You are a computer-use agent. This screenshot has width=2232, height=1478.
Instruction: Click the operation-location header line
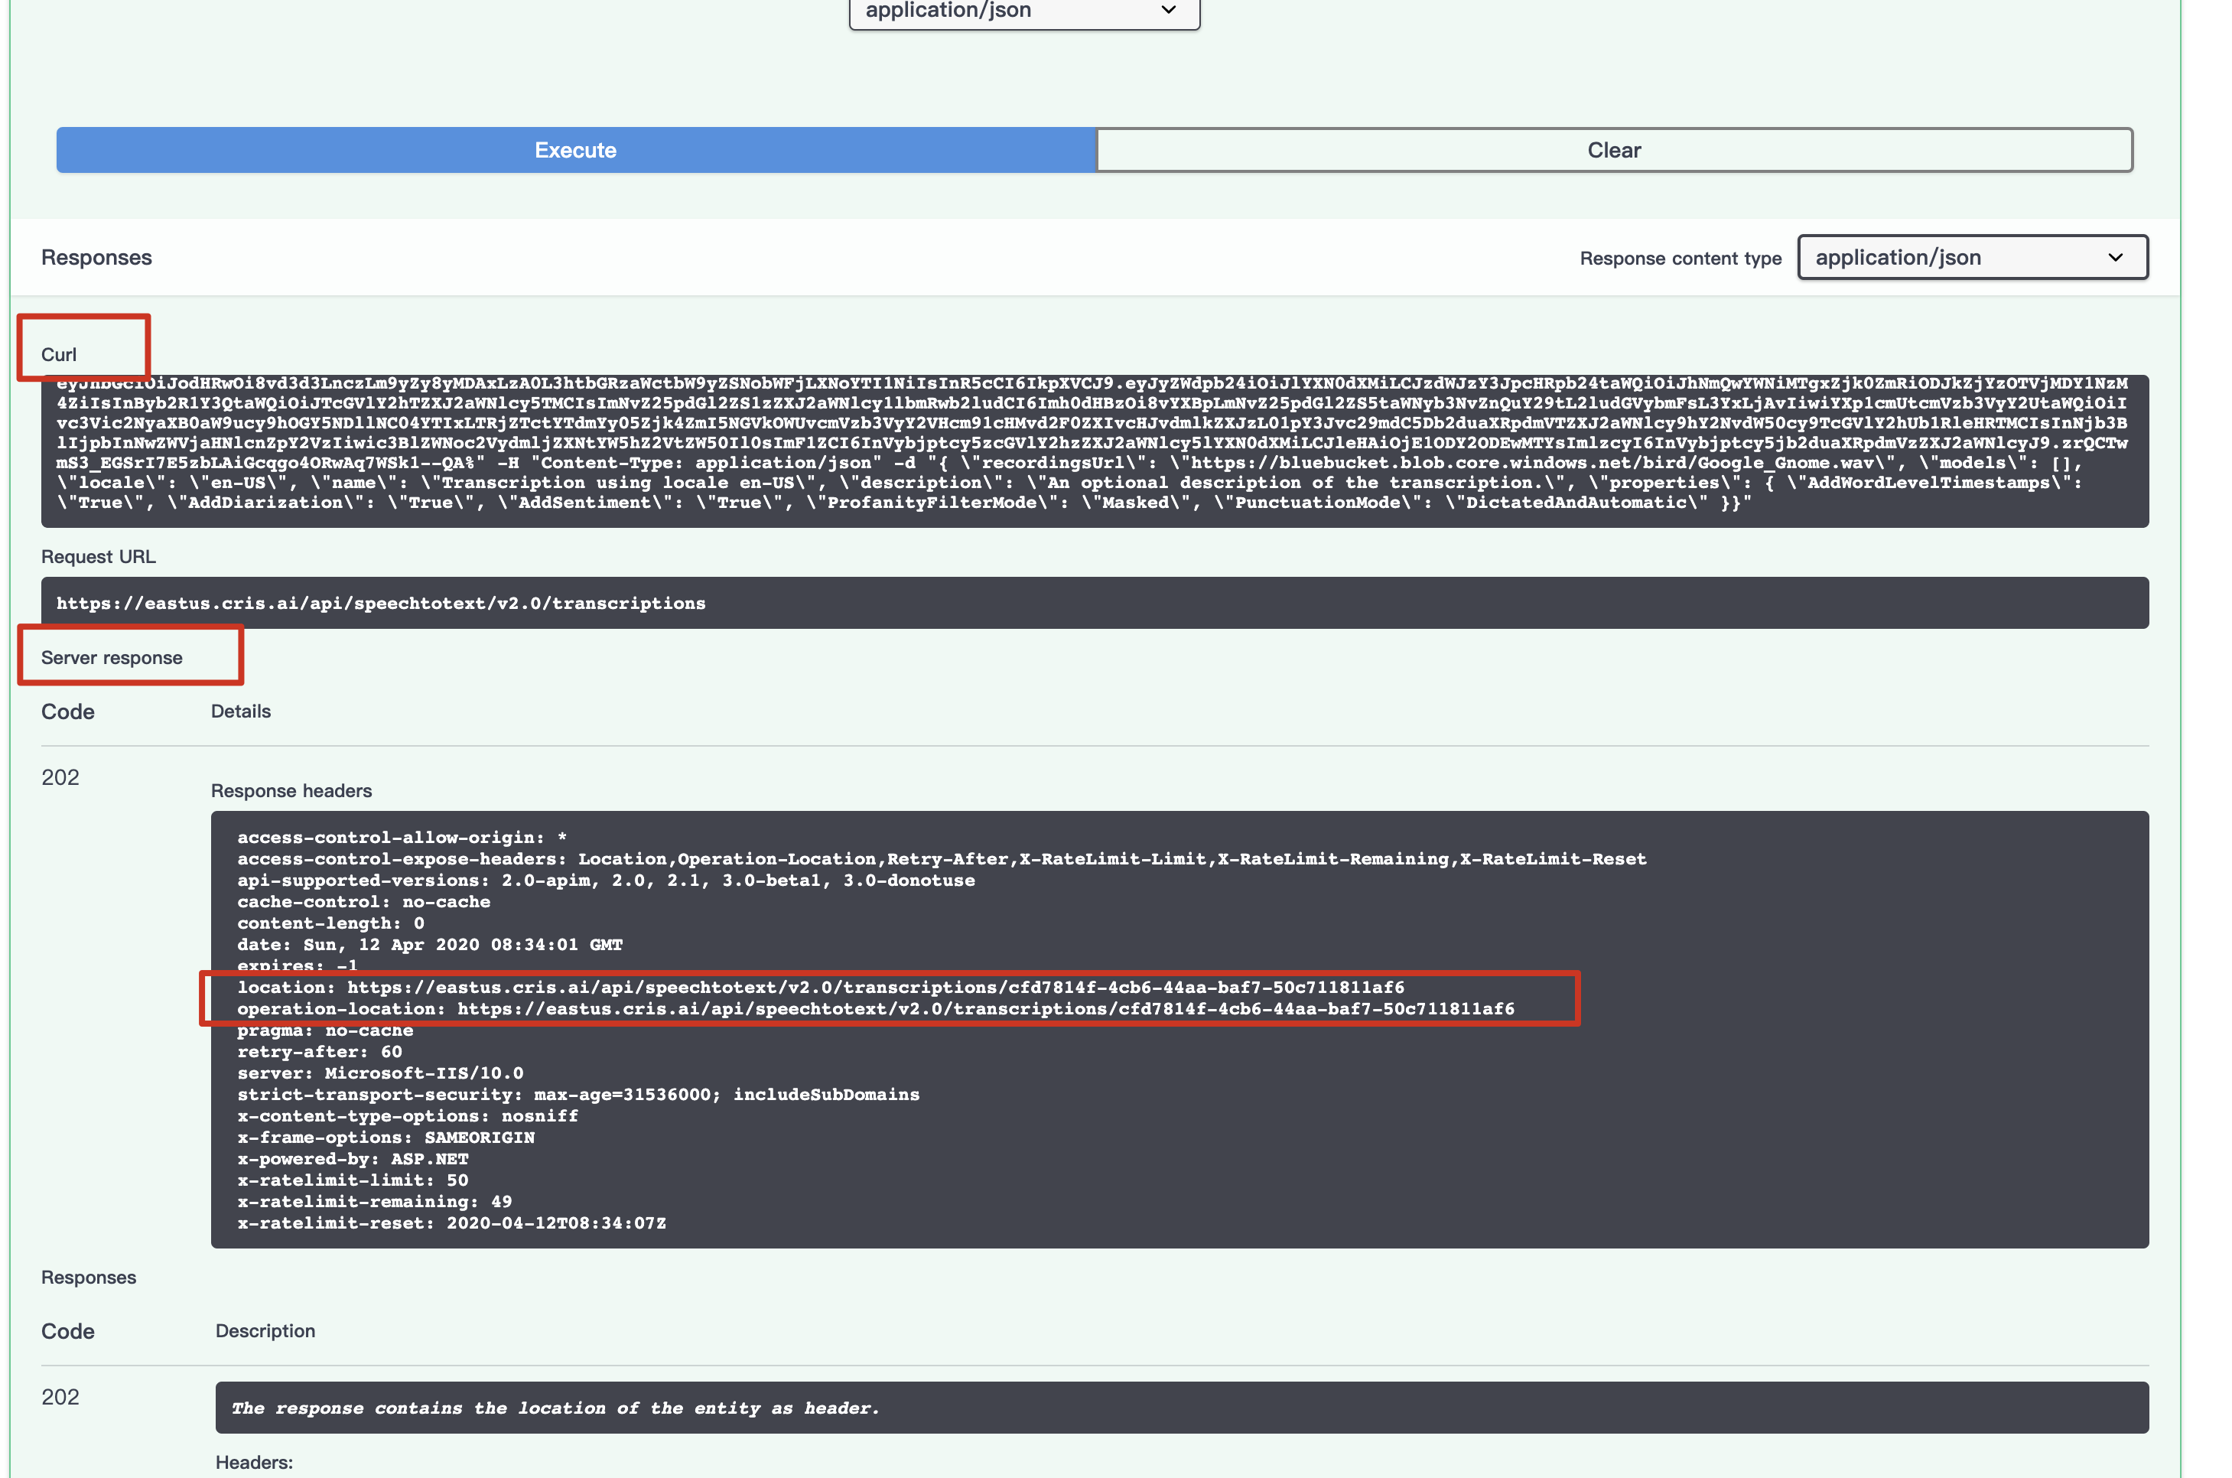[x=875, y=1008]
